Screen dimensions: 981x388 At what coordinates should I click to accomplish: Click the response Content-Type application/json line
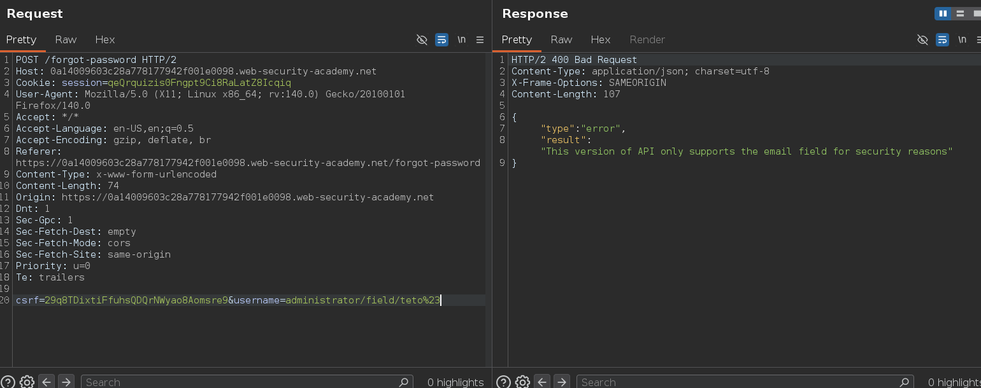pyautogui.click(x=640, y=71)
